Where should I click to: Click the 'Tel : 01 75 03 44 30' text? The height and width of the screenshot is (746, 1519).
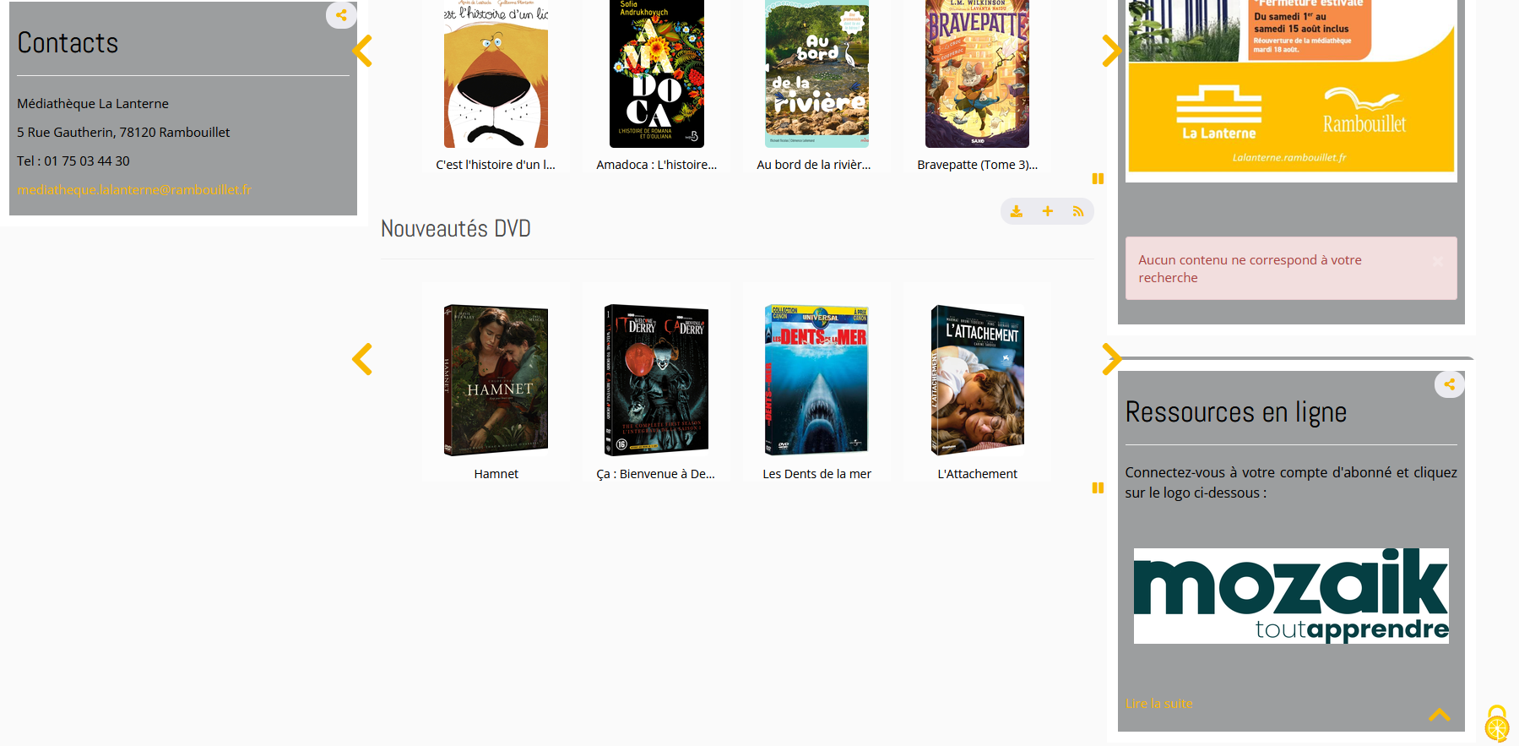click(73, 161)
